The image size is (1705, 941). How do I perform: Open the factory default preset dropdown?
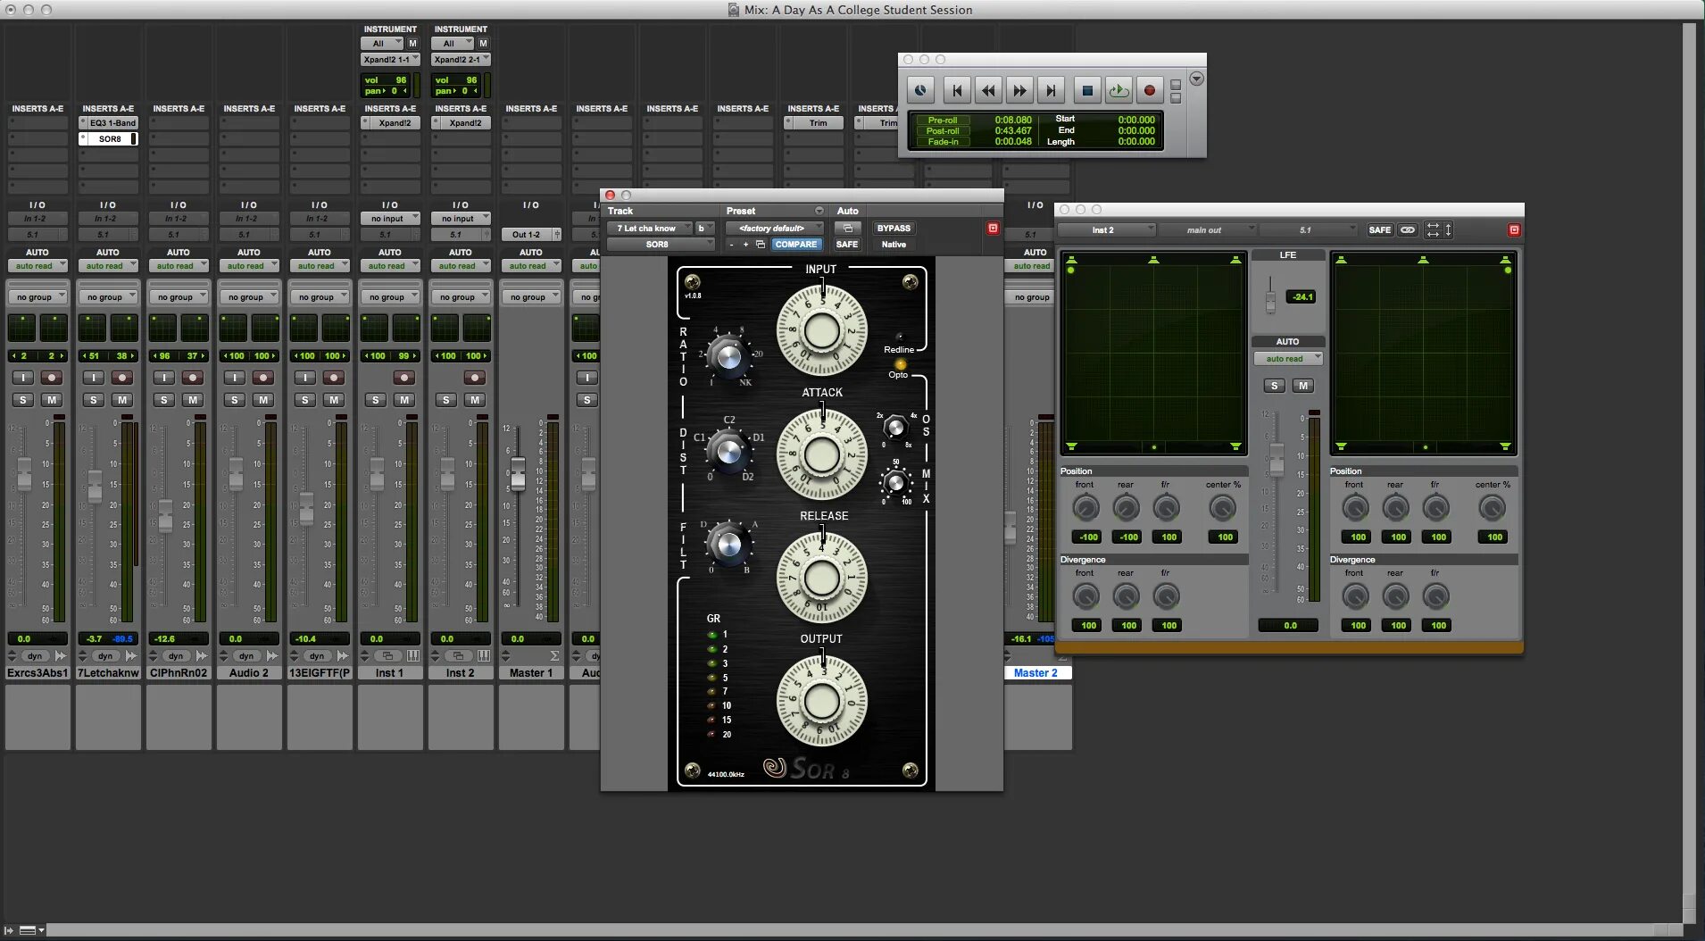[775, 229]
